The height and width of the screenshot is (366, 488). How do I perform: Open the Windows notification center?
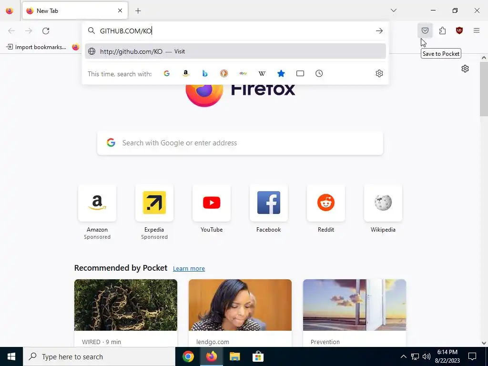coord(472,356)
